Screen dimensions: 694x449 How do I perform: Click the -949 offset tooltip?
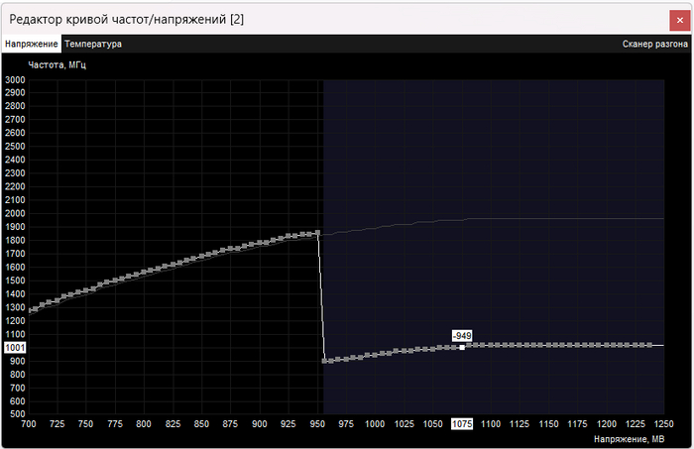tap(462, 336)
